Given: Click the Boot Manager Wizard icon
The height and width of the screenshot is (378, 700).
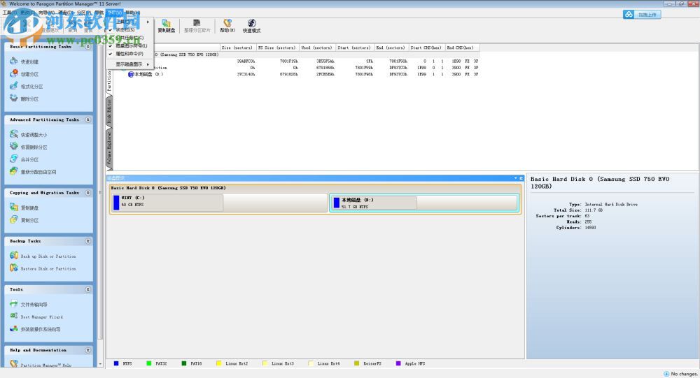Looking at the screenshot, I should coord(14,316).
